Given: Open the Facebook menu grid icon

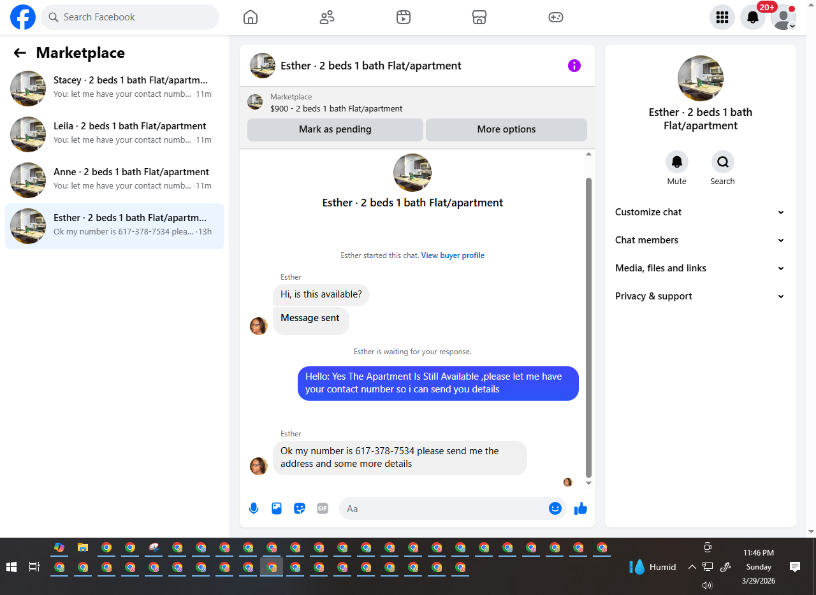Looking at the screenshot, I should [722, 17].
